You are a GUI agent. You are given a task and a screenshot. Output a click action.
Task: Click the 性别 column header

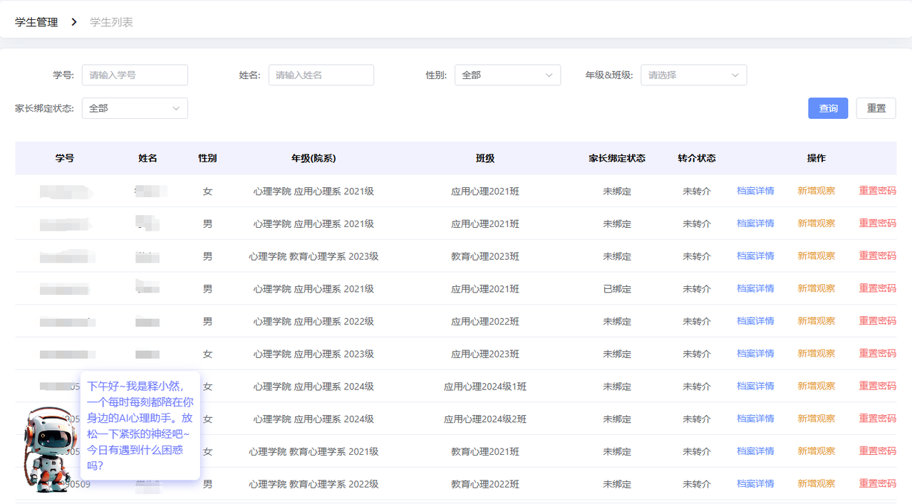tap(207, 158)
